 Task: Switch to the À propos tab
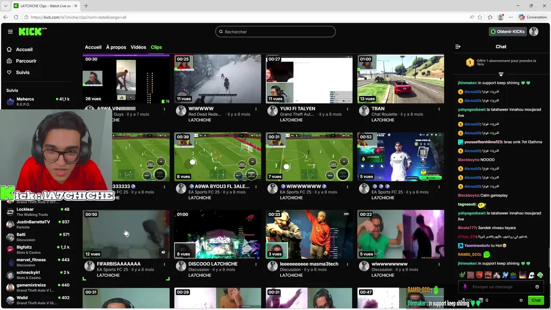click(116, 47)
